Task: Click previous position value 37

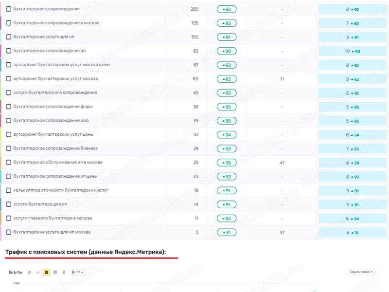Action: tap(282, 233)
